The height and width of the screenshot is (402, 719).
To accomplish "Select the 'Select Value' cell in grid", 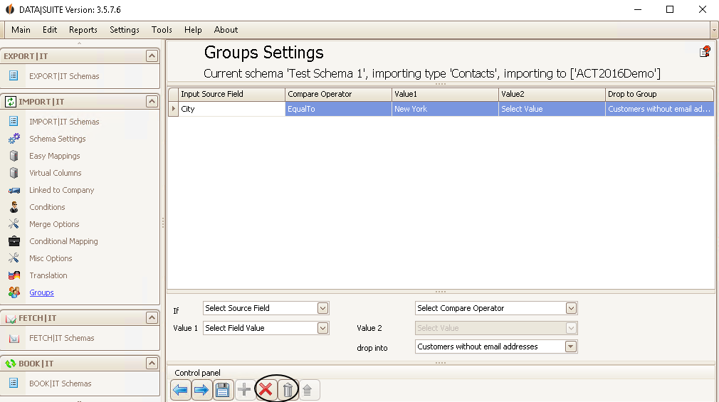I will coord(552,109).
